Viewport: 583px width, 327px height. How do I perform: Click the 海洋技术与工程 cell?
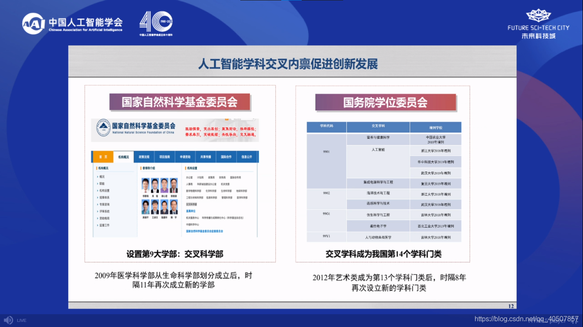tap(378, 194)
